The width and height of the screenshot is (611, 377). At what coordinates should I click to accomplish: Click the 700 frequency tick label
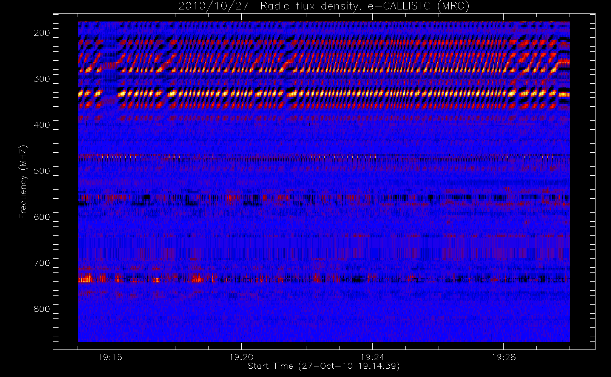click(x=42, y=263)
